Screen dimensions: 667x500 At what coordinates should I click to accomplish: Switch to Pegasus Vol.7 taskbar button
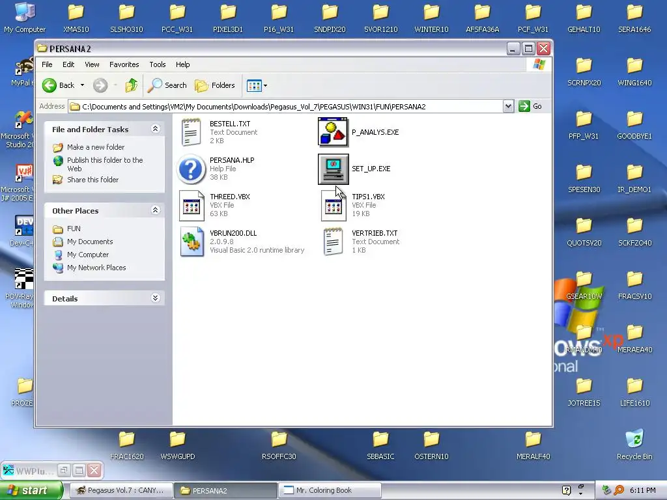coord(121,491)
